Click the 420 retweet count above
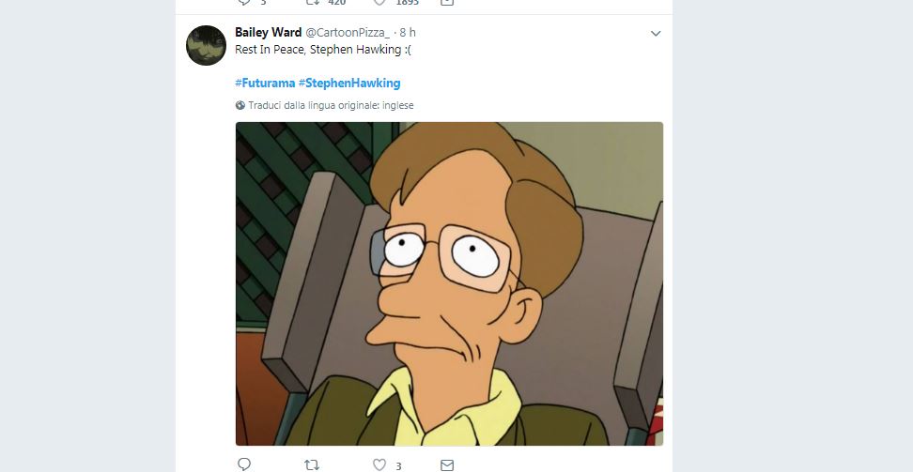 point(336,3)
